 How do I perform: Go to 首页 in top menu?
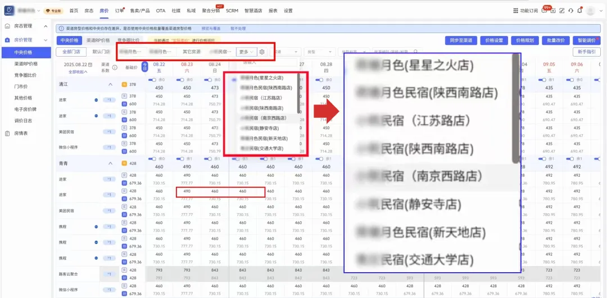[74, 11]
